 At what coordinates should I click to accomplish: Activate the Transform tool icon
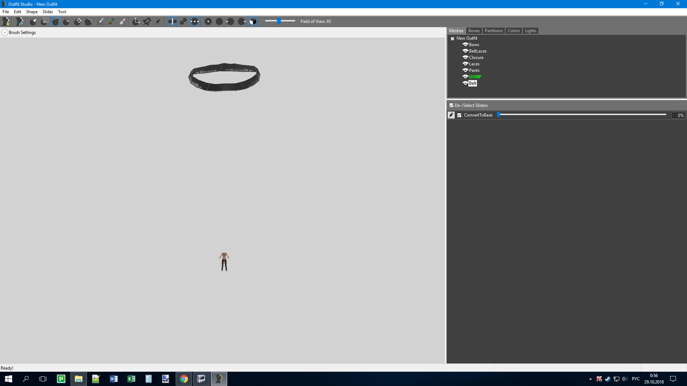[x=136, y=21]
